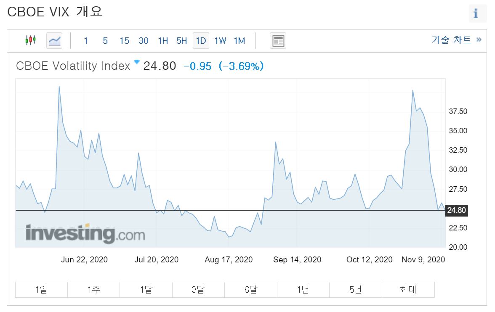Click the blue down-arrow price indicator
The width and height of the screenshot is (495, 312).
137,62
